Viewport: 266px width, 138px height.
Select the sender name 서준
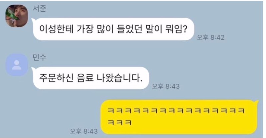(39, 9)
